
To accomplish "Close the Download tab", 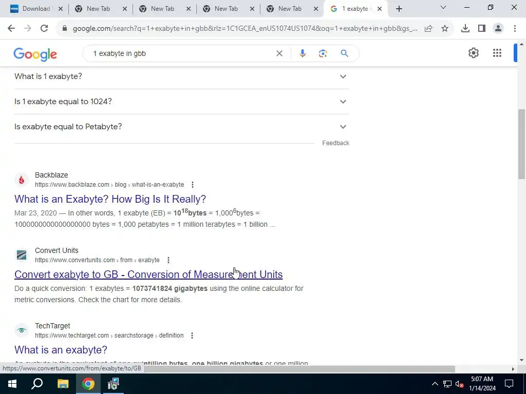I will (x=61, y=9).
